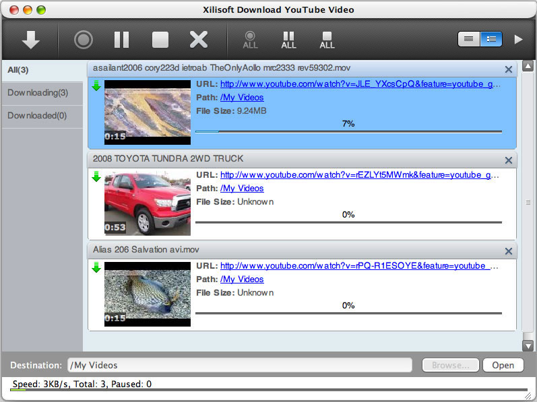Click the Stop All toolbar icon

pyautogui.click(x=327, y=40)
